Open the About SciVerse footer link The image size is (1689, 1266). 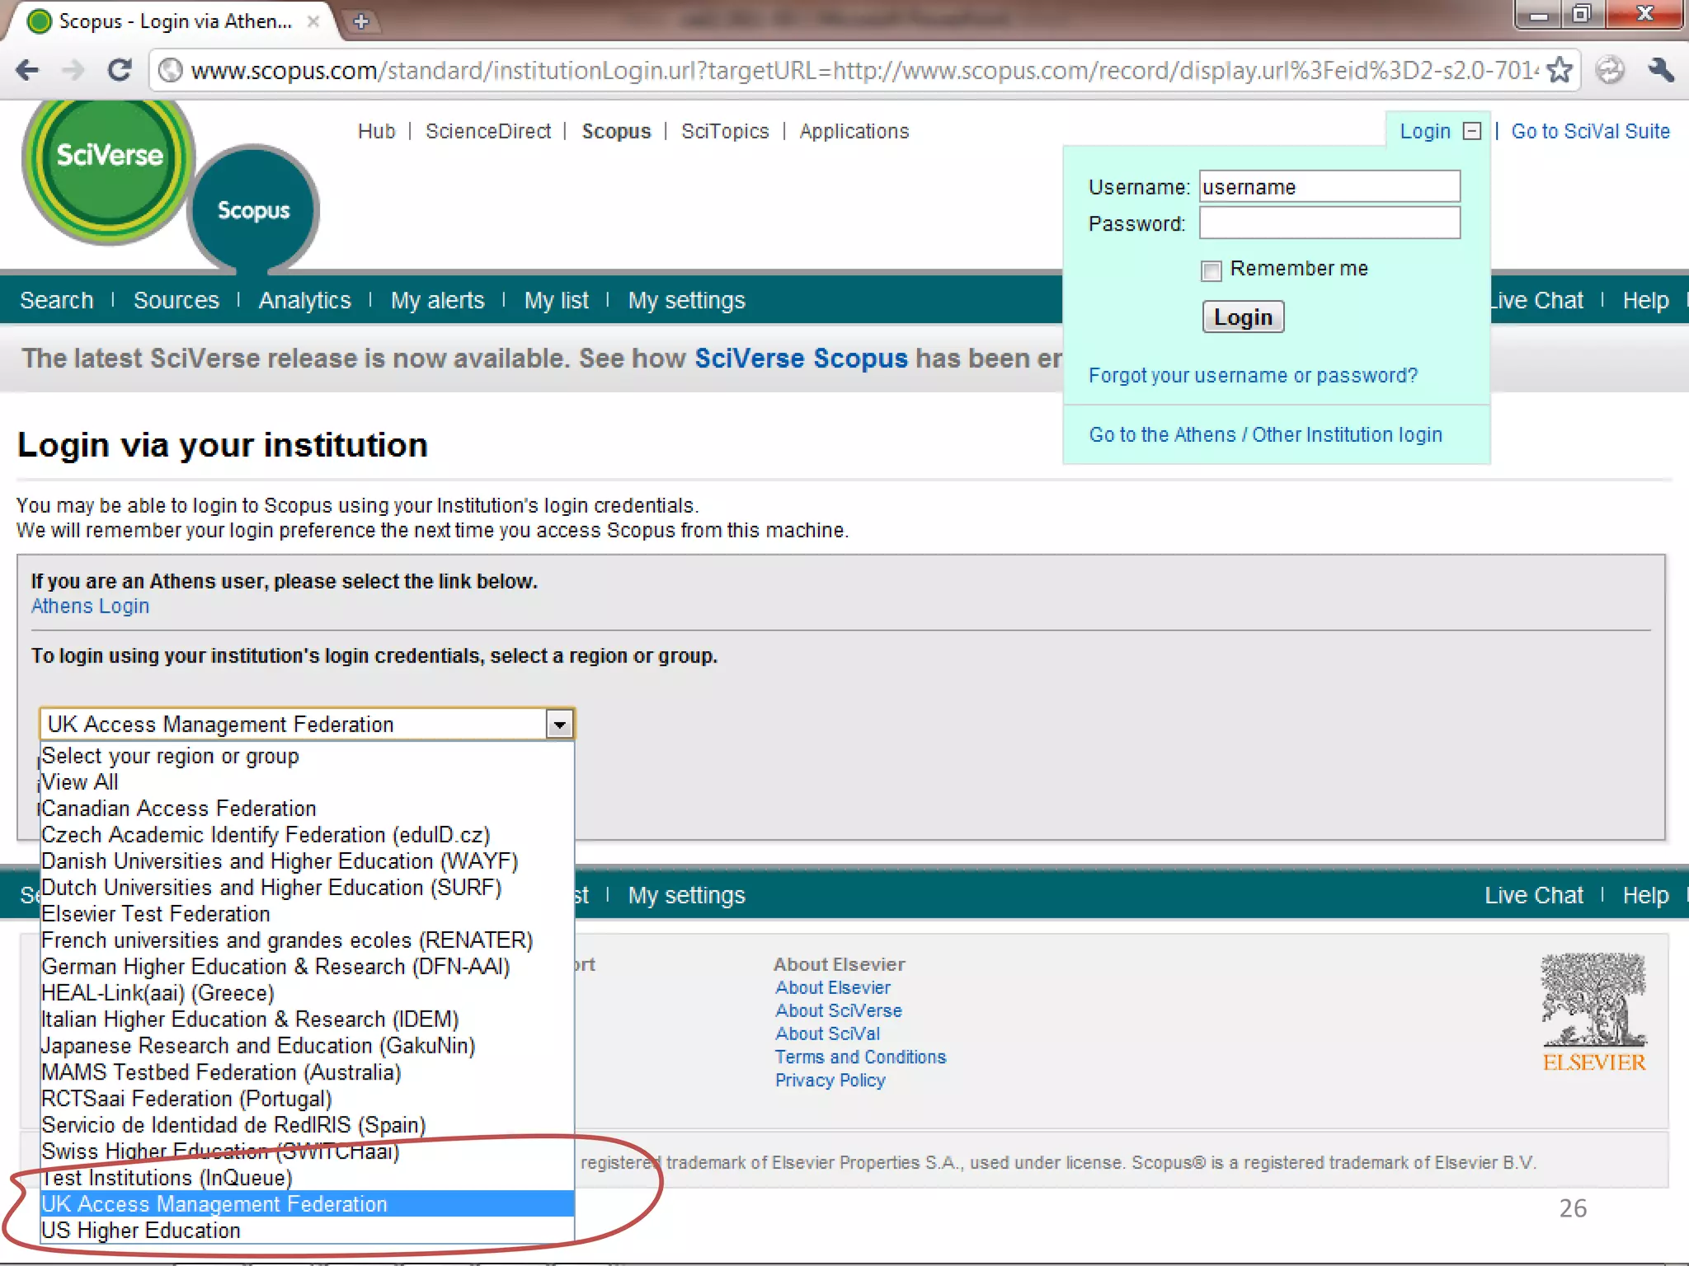click(839, 1011)
